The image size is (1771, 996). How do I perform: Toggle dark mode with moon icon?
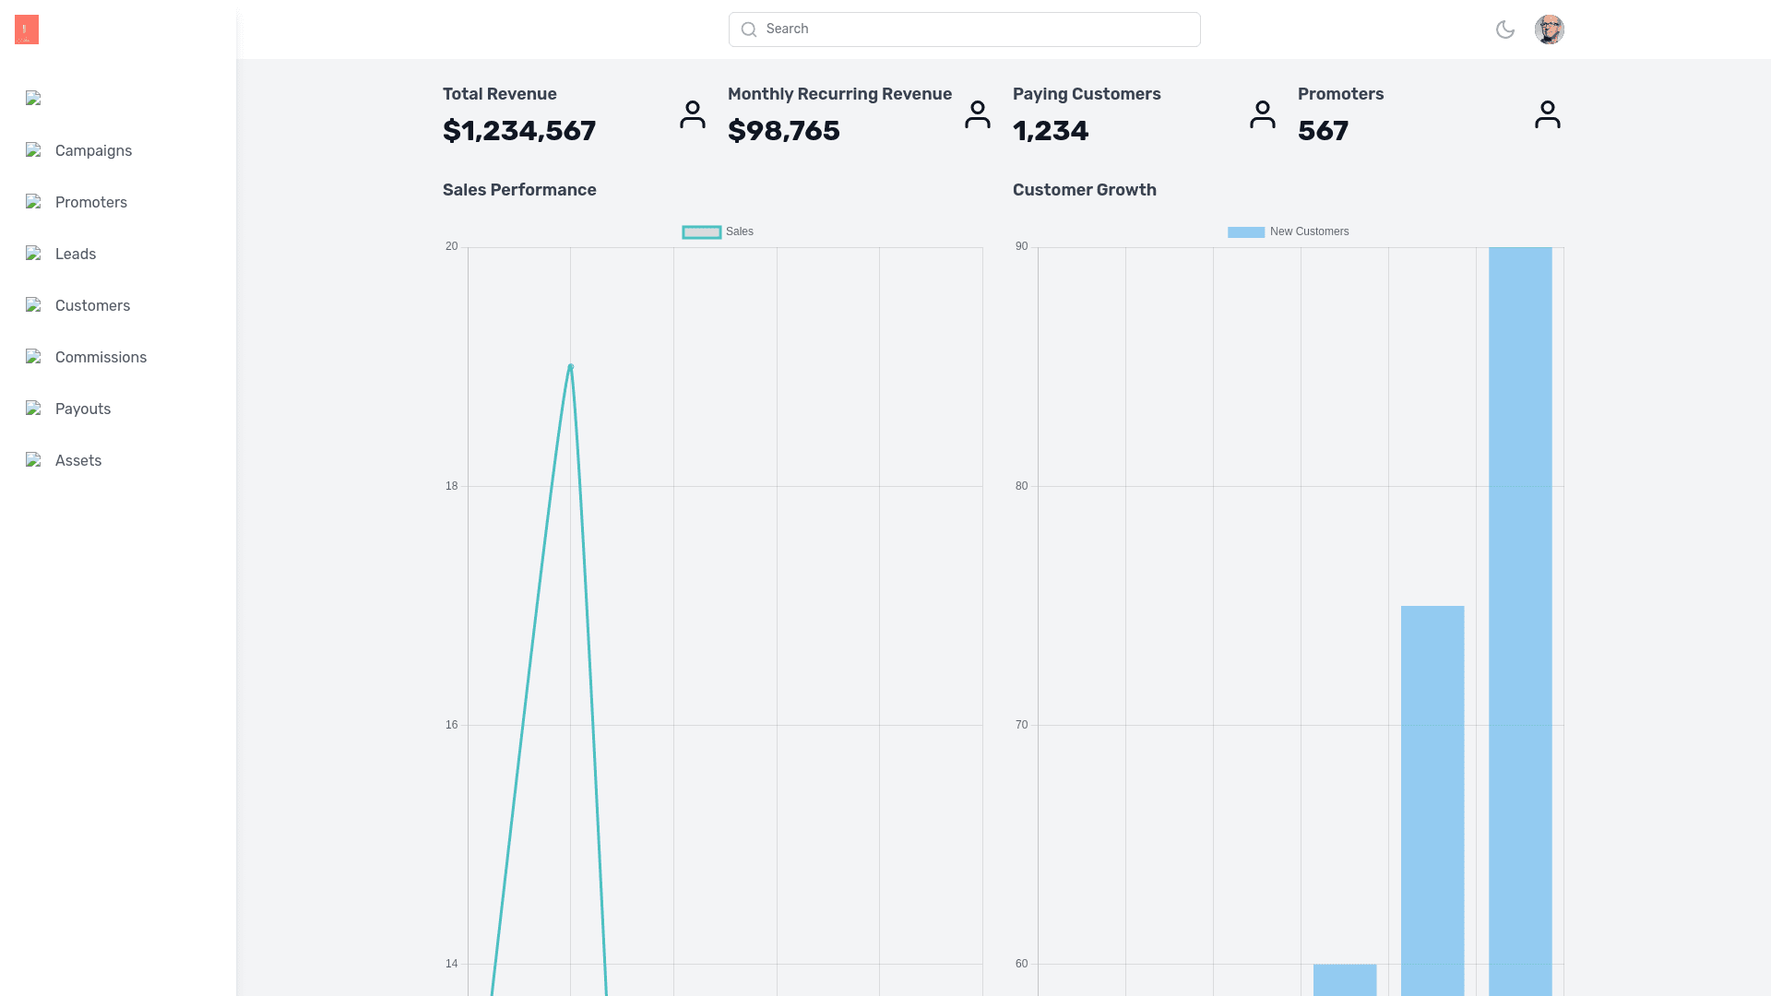click(x=1505, y=30)
